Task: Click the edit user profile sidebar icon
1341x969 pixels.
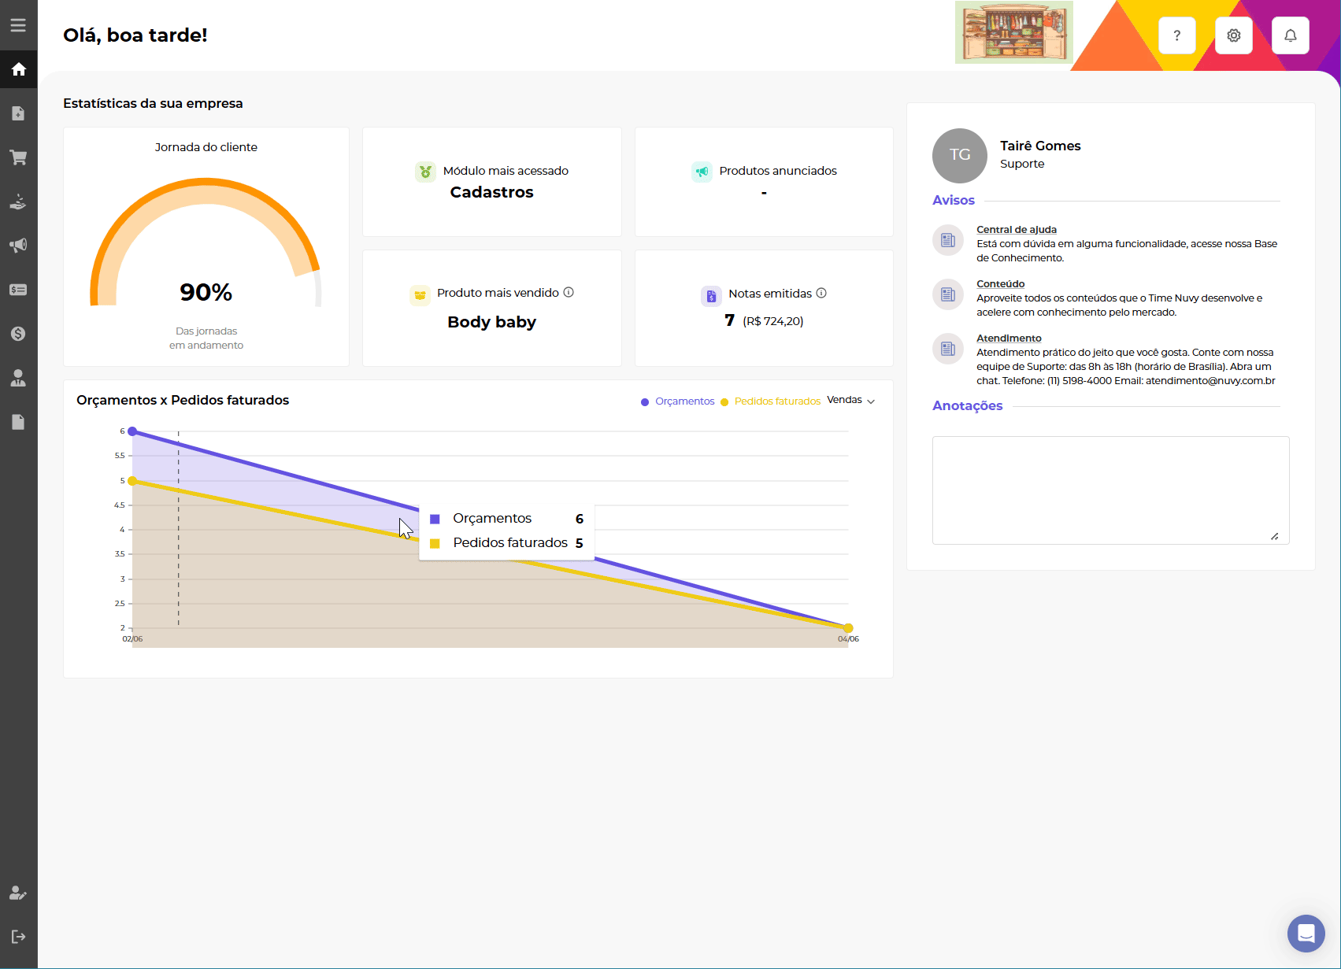Action: coord(18,893)
